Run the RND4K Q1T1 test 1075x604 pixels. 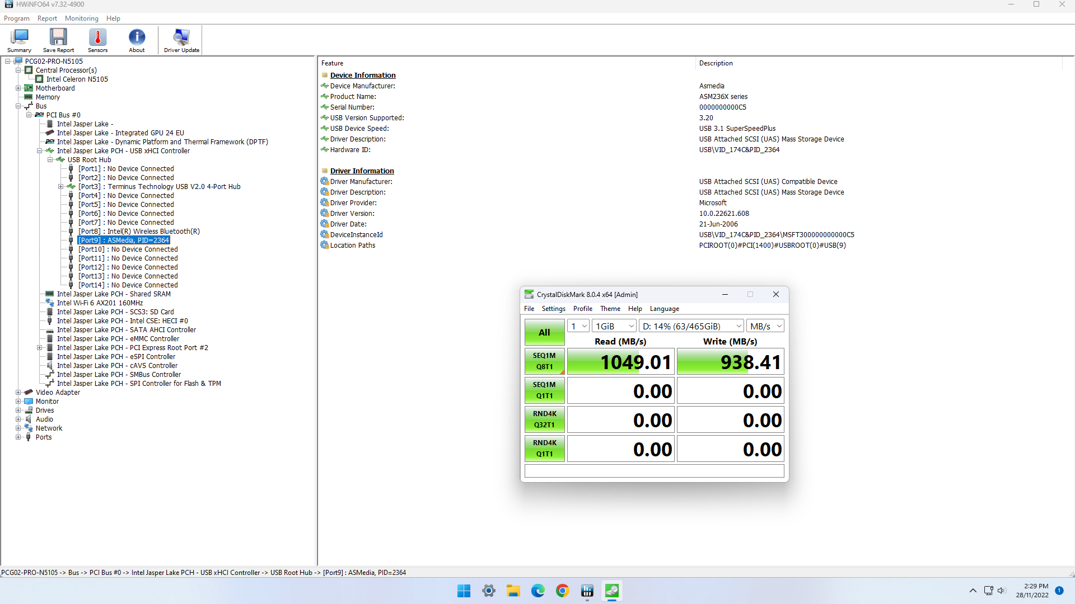pyautogui.click(x=544, y=449)
